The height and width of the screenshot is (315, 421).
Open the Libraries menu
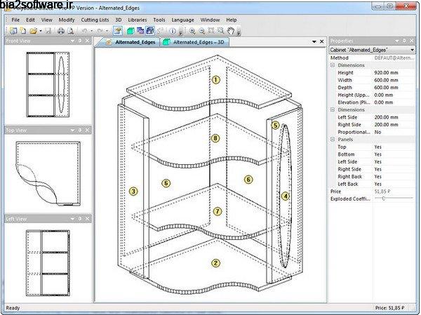pyautogui.click(x=138, y=20)
